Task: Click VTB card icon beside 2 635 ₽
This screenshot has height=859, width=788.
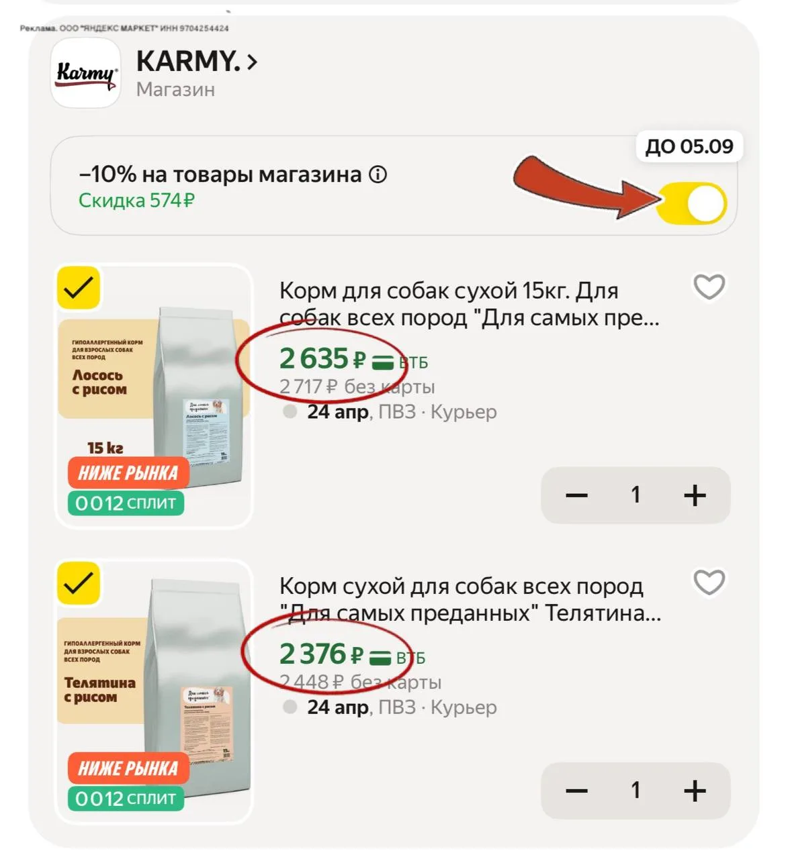Action: click(x=382, y=362)
